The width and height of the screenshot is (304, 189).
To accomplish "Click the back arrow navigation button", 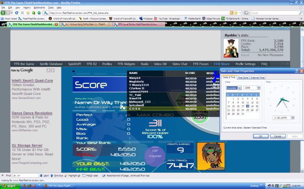I will (3, 13).
